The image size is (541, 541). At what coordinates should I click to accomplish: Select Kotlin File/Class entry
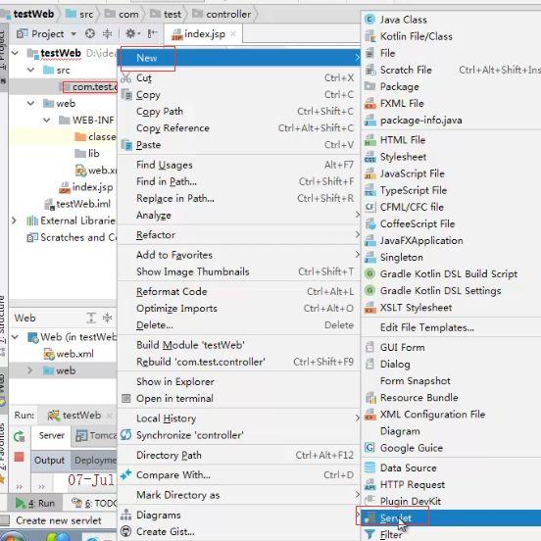pyautogui.click(x=451, y=36)
